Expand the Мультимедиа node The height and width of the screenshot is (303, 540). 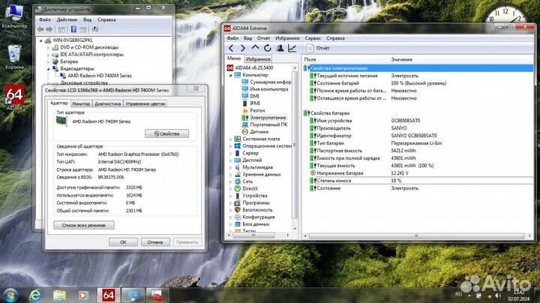click(x=231, y=167)
